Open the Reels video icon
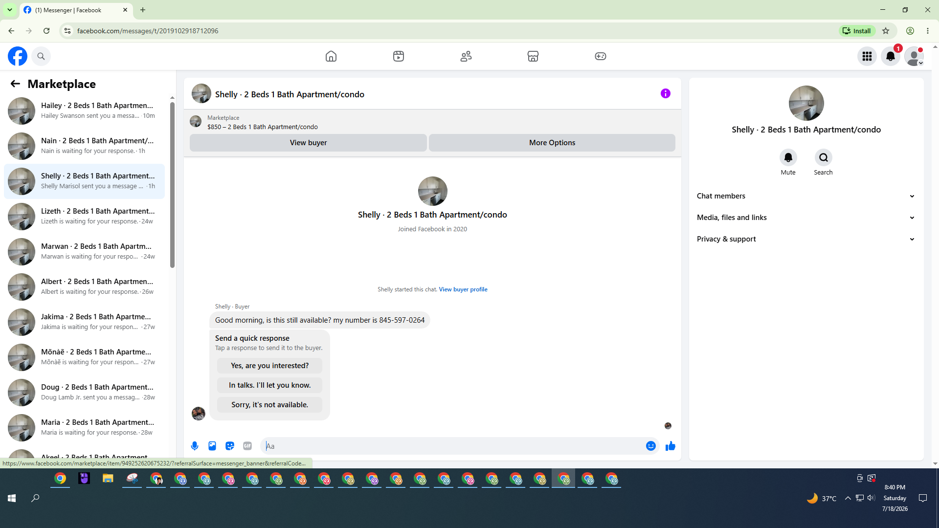The height and width of the screenshot is (528, 939). click(399, 56)
